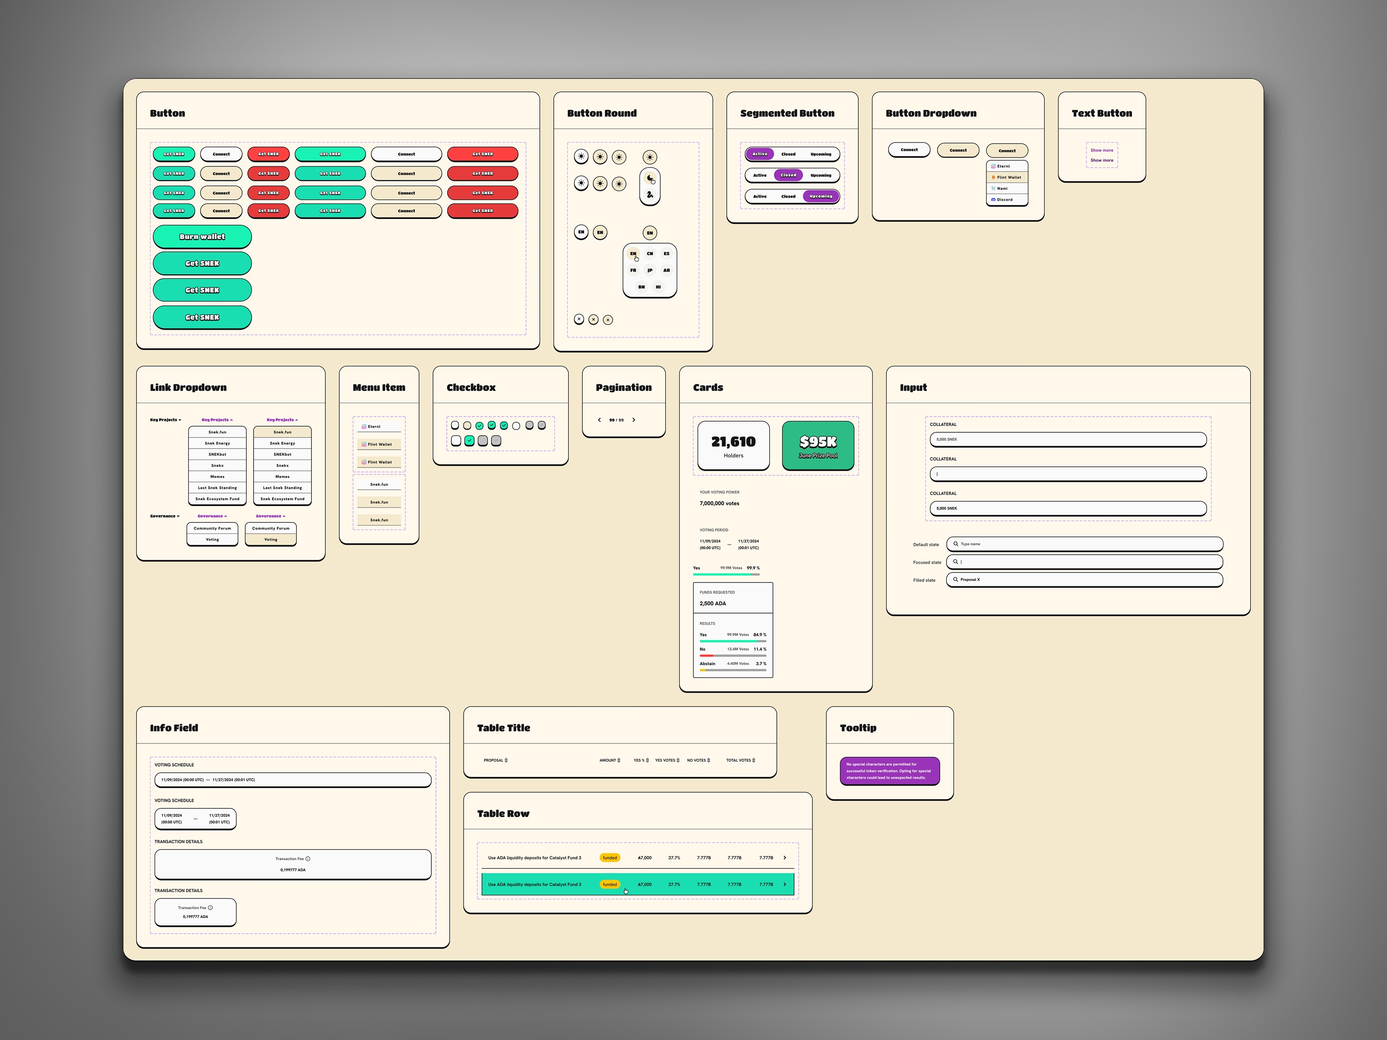Click sort icon next to PROPOSAL header
The height and width of the screenshot is (1040, 1387).
click(x=506, y=760)
